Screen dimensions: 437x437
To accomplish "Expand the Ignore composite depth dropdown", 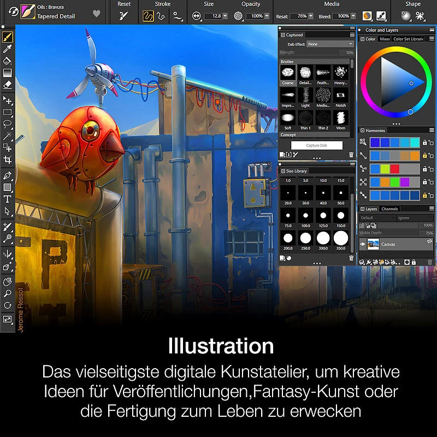I will pyautogui.click(x=414, y=218).
